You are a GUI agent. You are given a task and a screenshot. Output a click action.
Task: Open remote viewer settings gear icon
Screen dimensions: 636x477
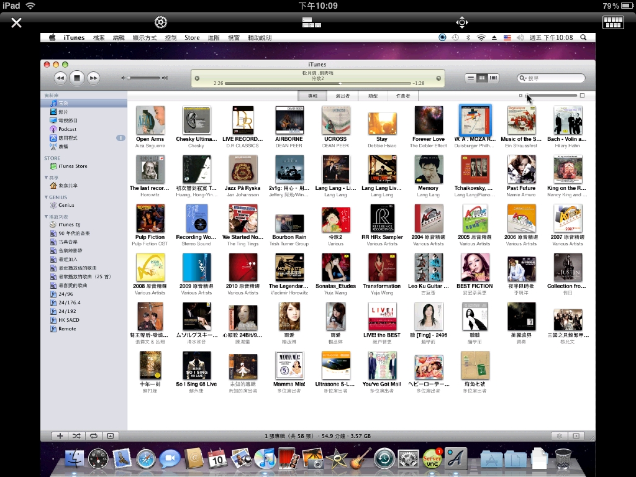(x=161, y=22)
